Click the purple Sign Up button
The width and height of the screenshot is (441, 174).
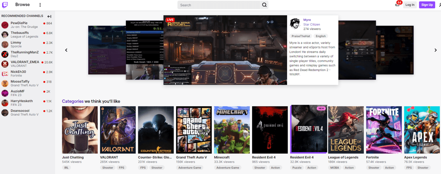427,5
